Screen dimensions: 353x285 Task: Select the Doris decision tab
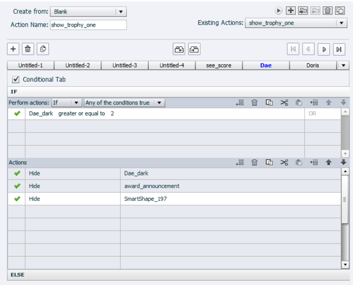(x=312, y=65)
